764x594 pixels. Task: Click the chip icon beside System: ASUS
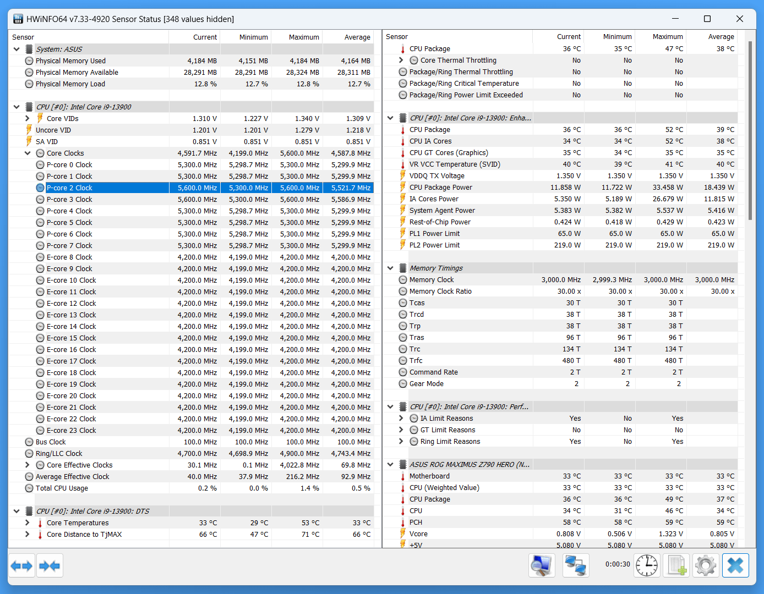29,49
